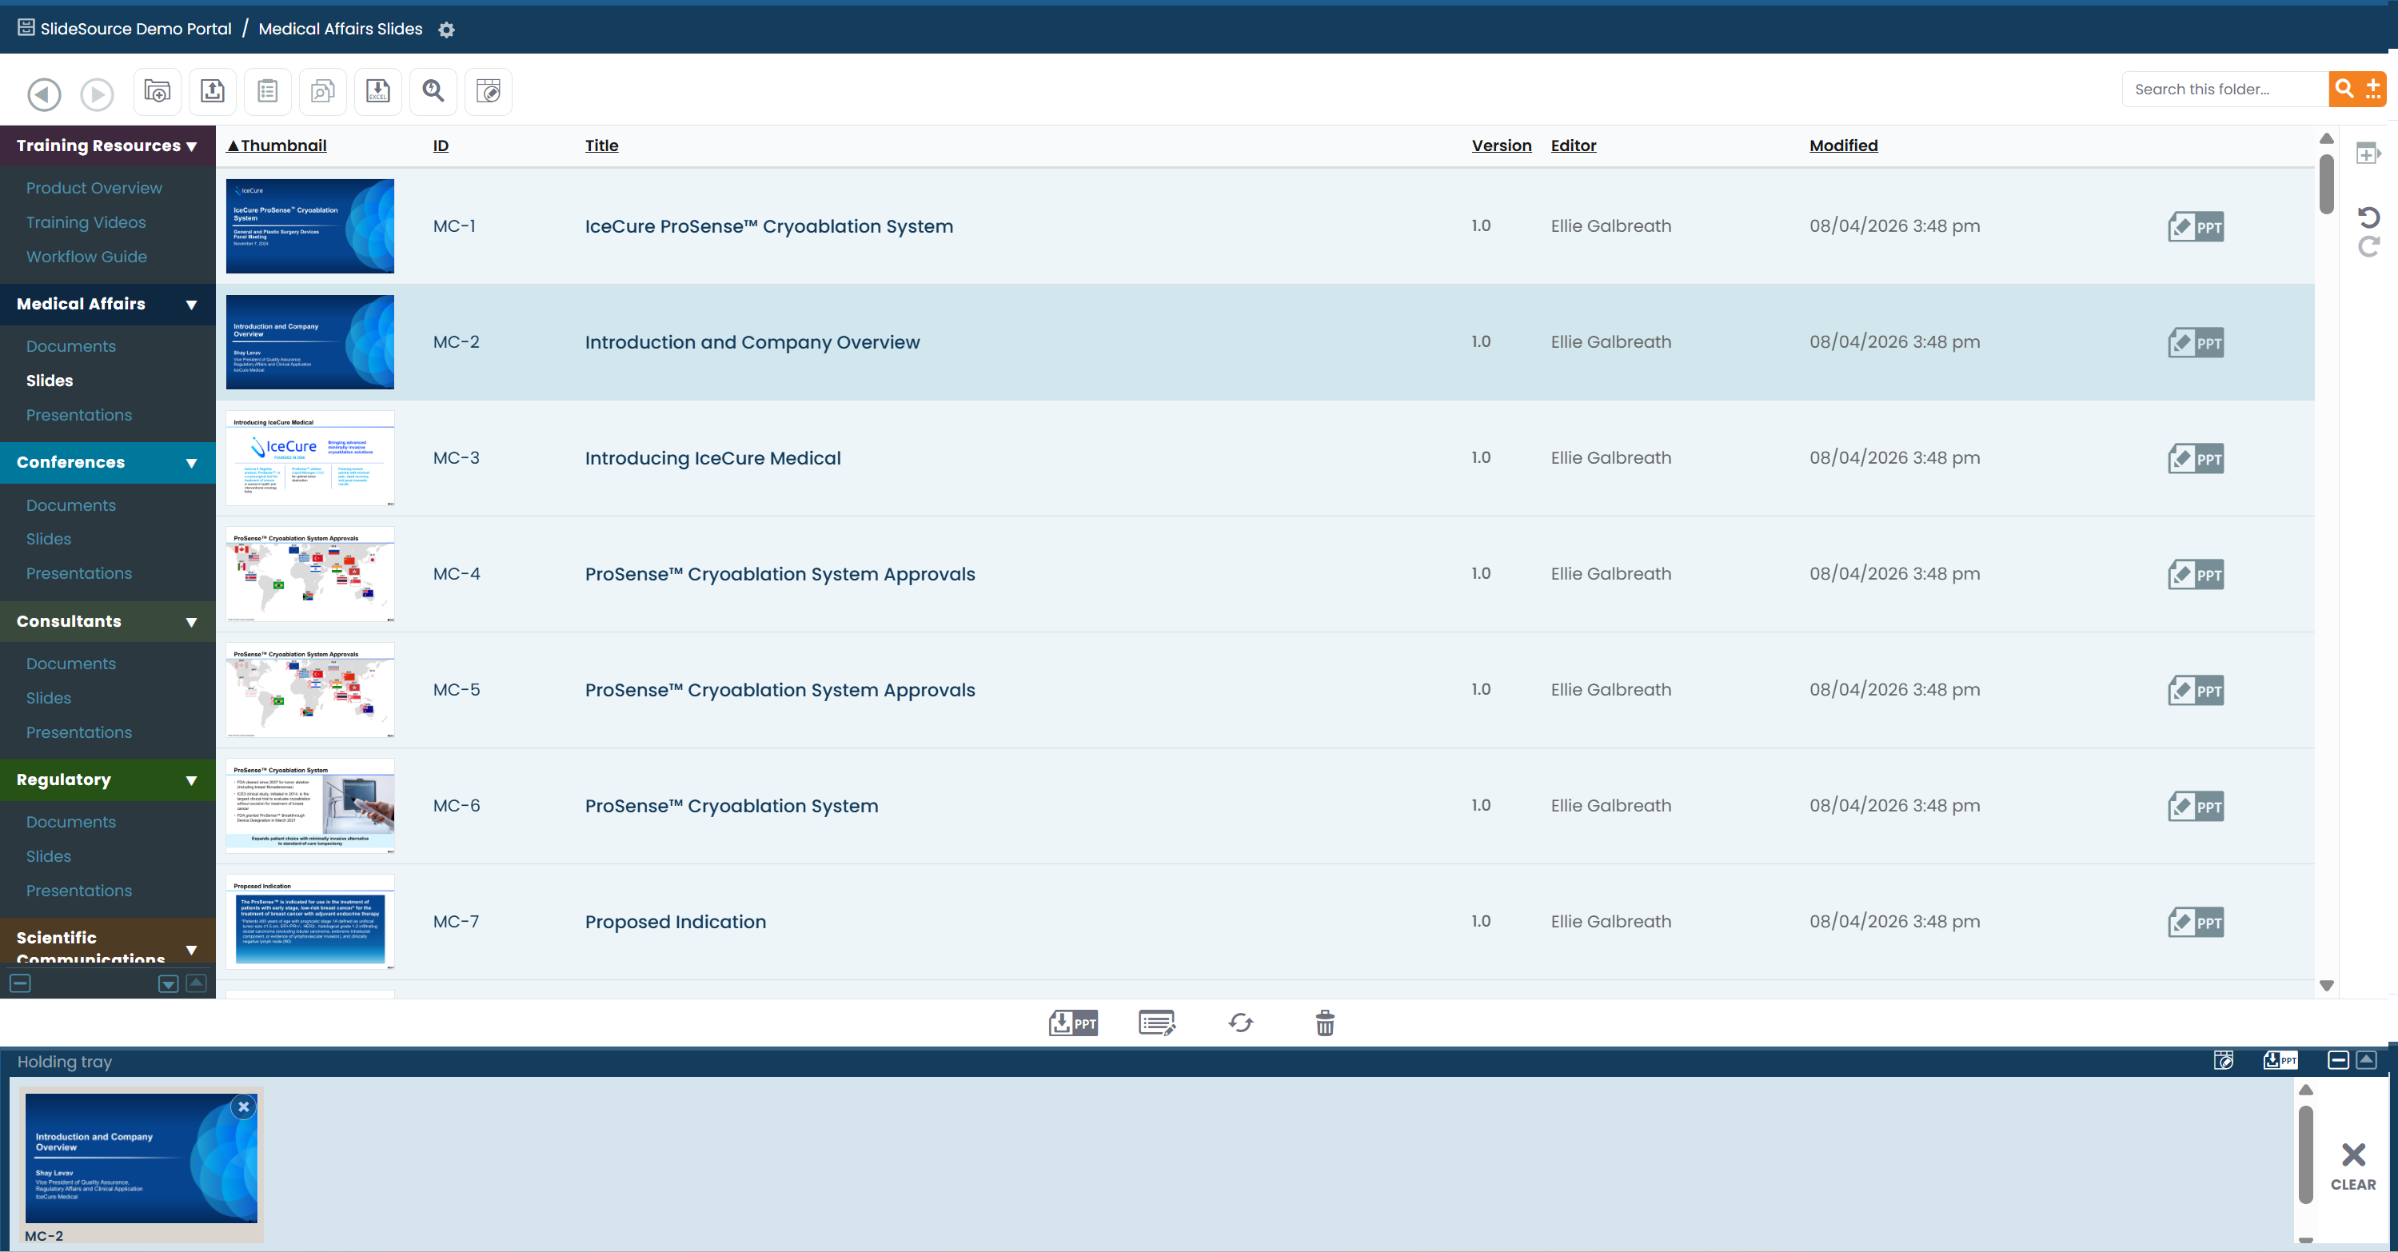Collapse the Medical Affairs section arrow
This screenshot has width=2398, height=1252.
pyautogui.click(x=192, y=305)
